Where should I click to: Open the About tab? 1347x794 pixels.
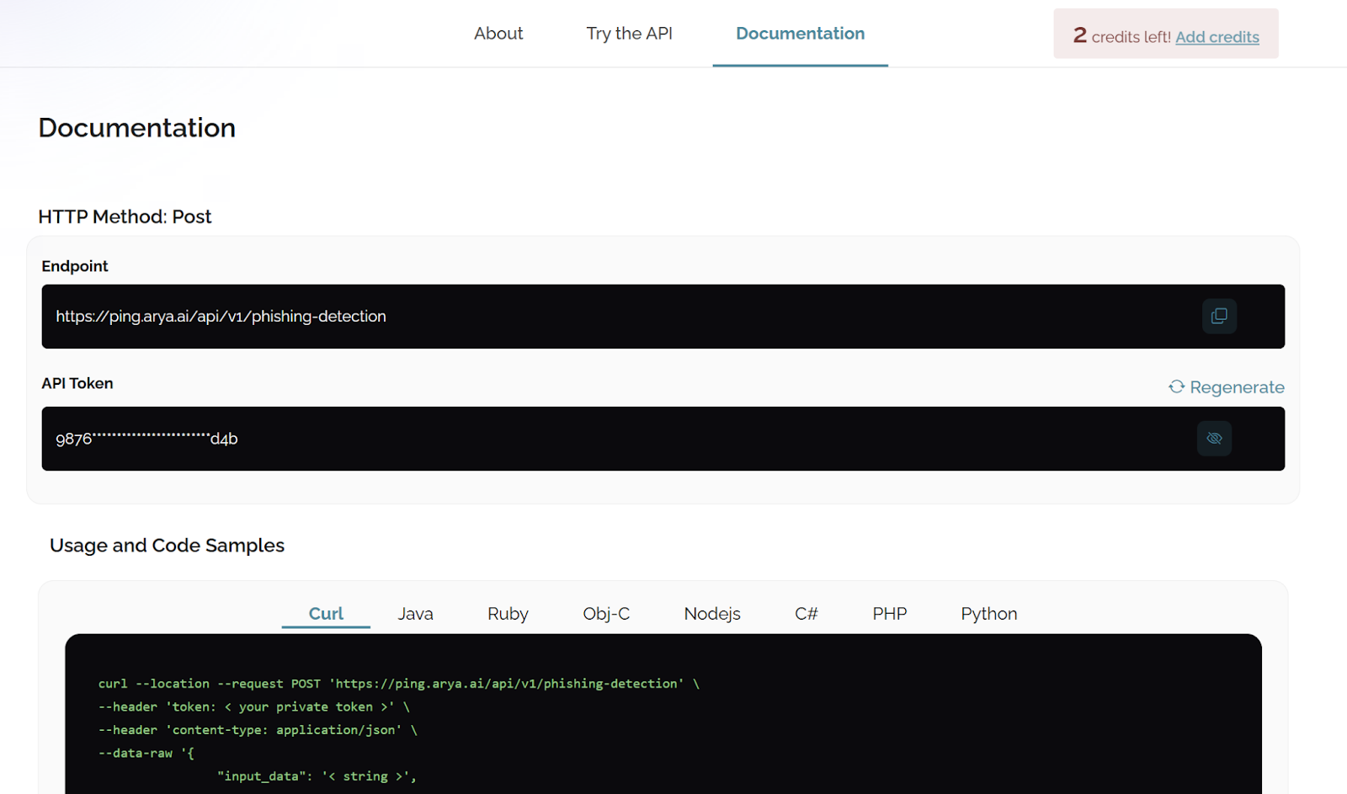[498, 34]
